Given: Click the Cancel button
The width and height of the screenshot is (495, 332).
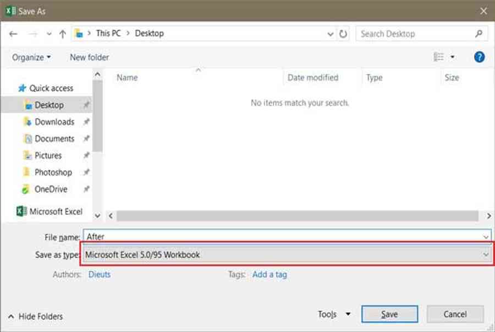Looking at the screenshot, I should click(455, 314).
